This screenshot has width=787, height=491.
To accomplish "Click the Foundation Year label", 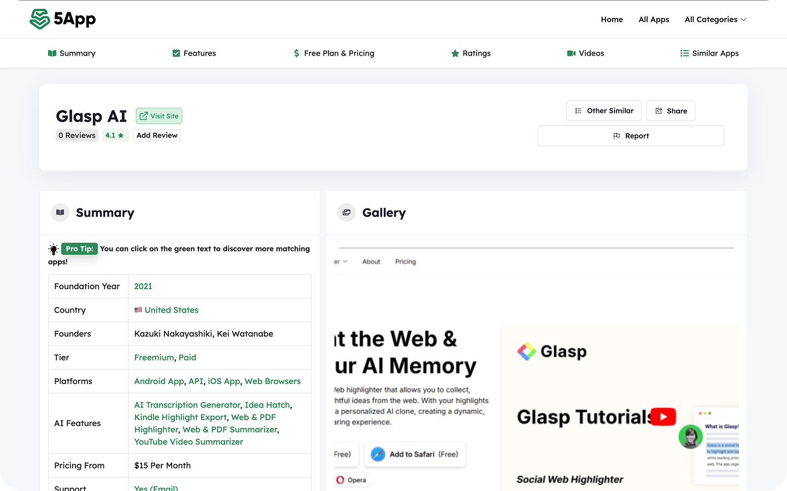I will click(x=87, y=286).
